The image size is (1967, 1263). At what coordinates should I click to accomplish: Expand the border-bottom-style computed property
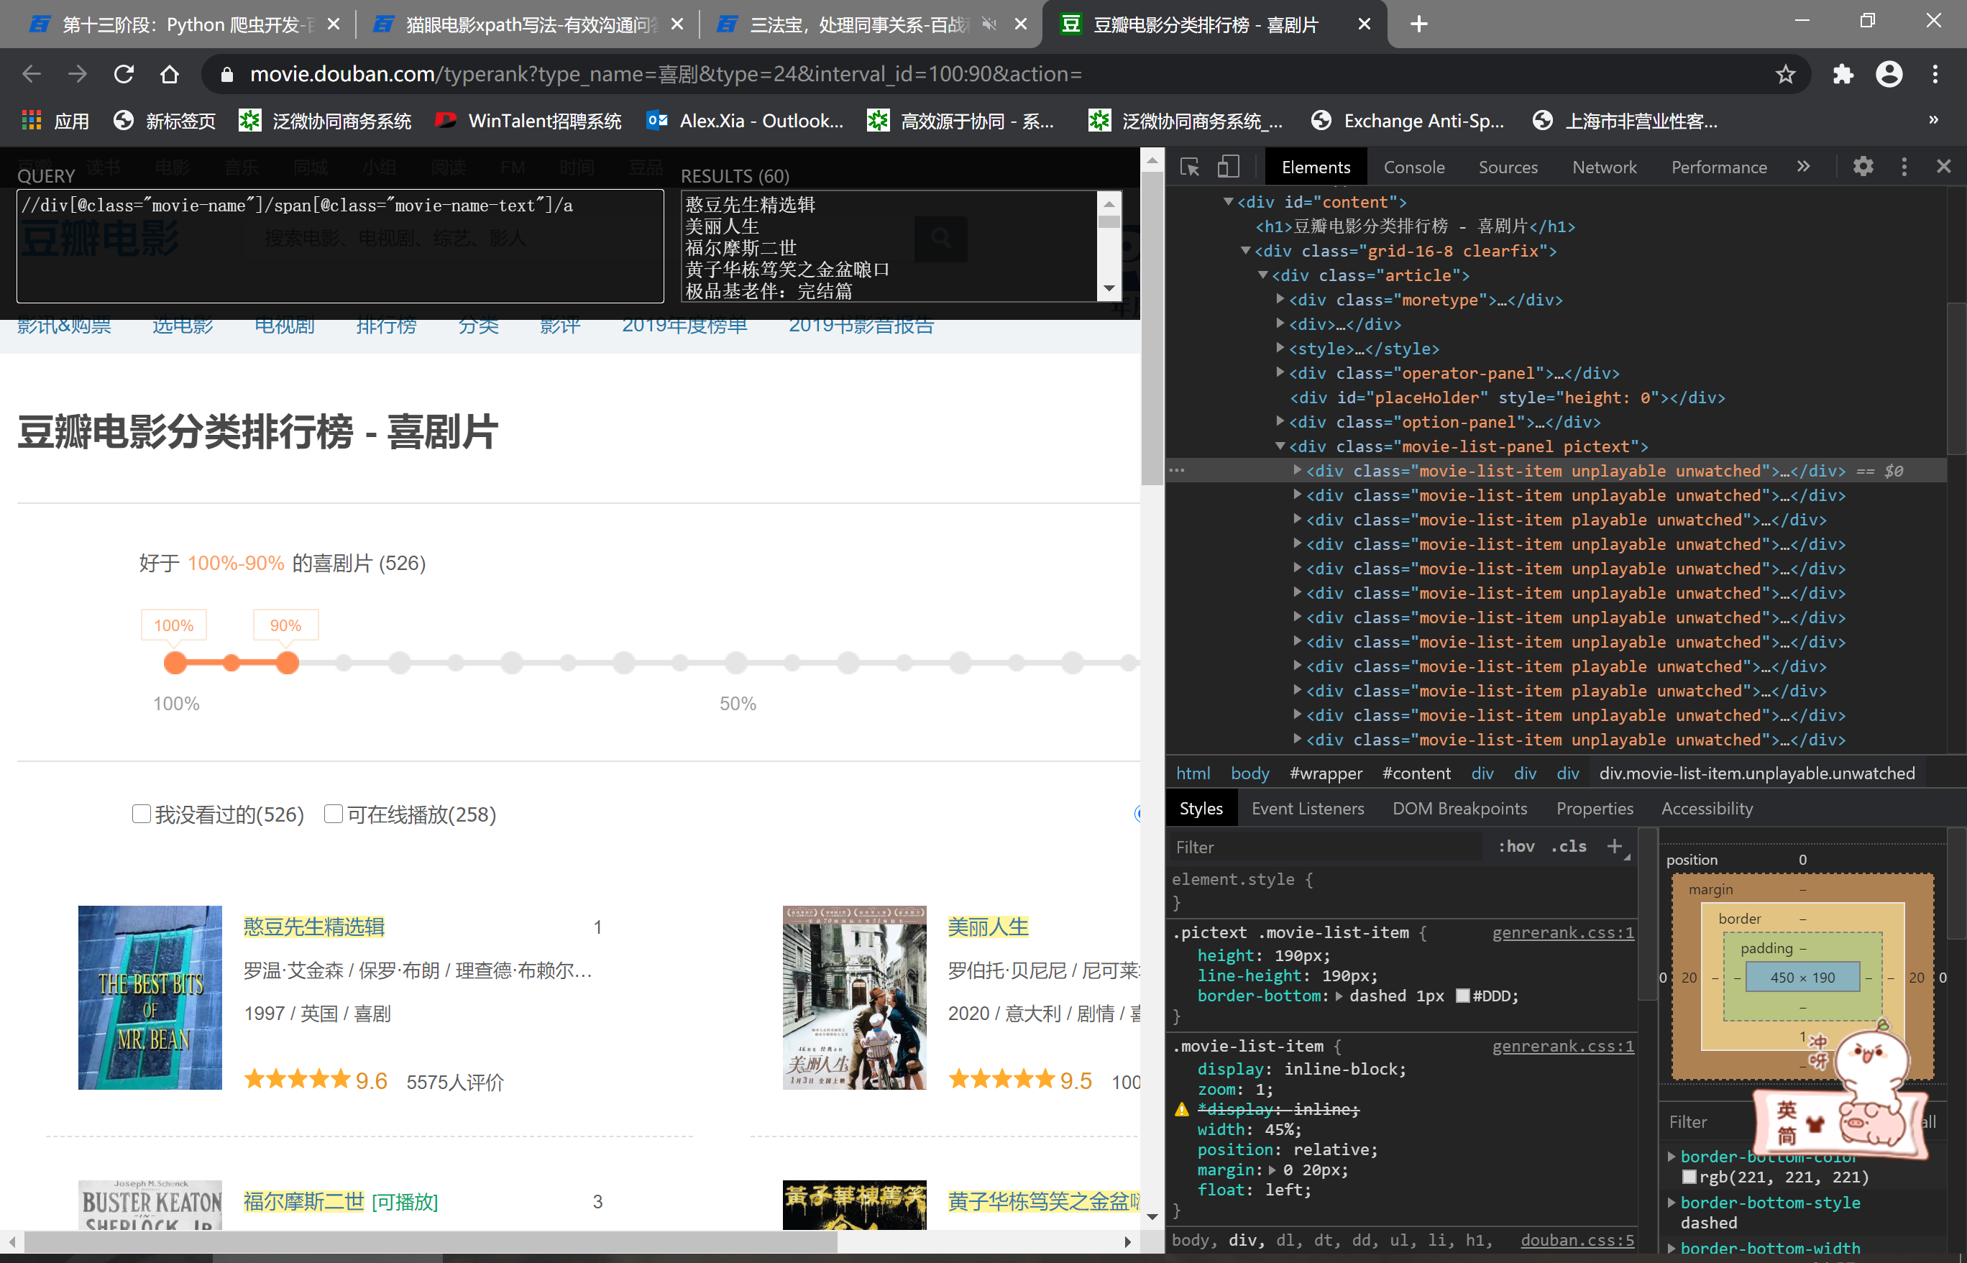pos(1671,1203)
